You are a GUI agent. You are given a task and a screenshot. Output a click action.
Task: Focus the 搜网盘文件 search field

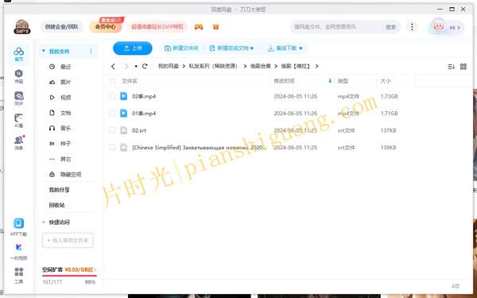tap(336, 27)
